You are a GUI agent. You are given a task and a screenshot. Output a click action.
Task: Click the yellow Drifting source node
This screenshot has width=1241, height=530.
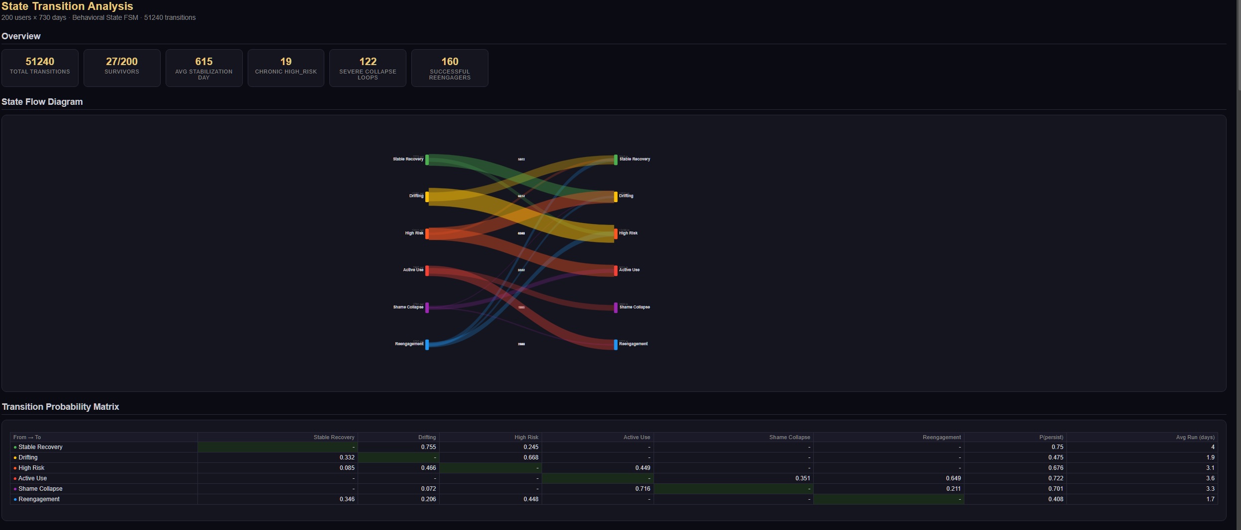(427, 197)
